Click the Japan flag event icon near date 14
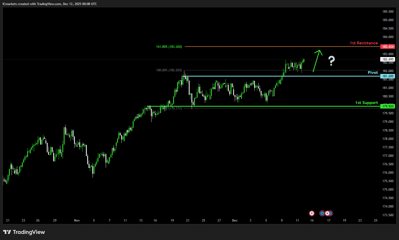 point(312,213)
